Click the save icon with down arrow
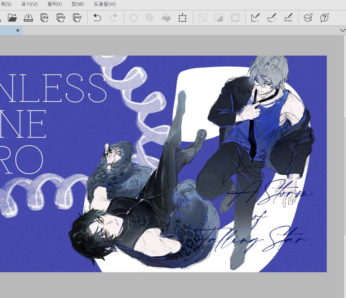The height and width of the screenshot is (298, 346). pos(28,18)
